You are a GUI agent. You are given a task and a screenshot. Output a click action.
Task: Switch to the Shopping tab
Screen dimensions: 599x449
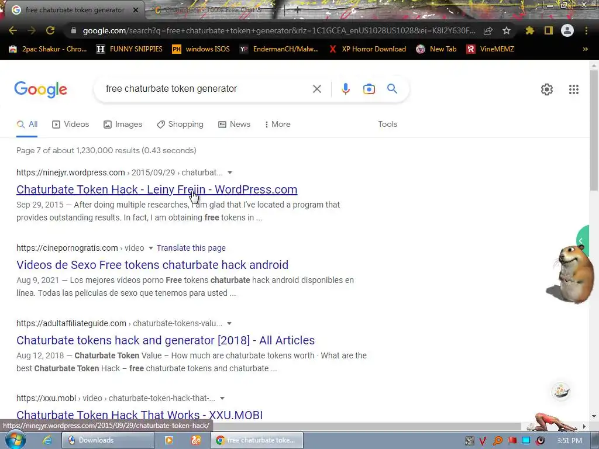tap(180, 124)
